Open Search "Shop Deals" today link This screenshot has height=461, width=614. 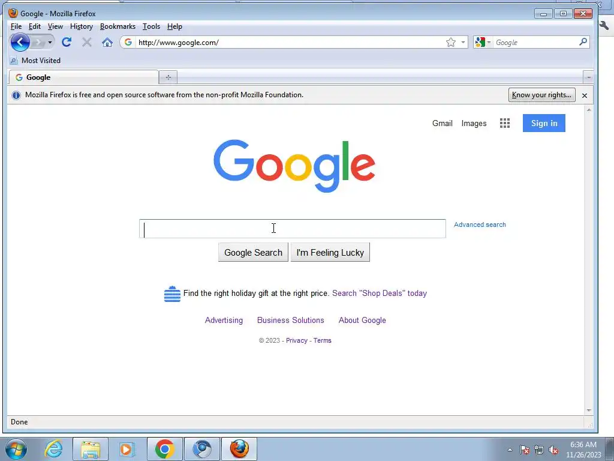click(x=380, y=293)
